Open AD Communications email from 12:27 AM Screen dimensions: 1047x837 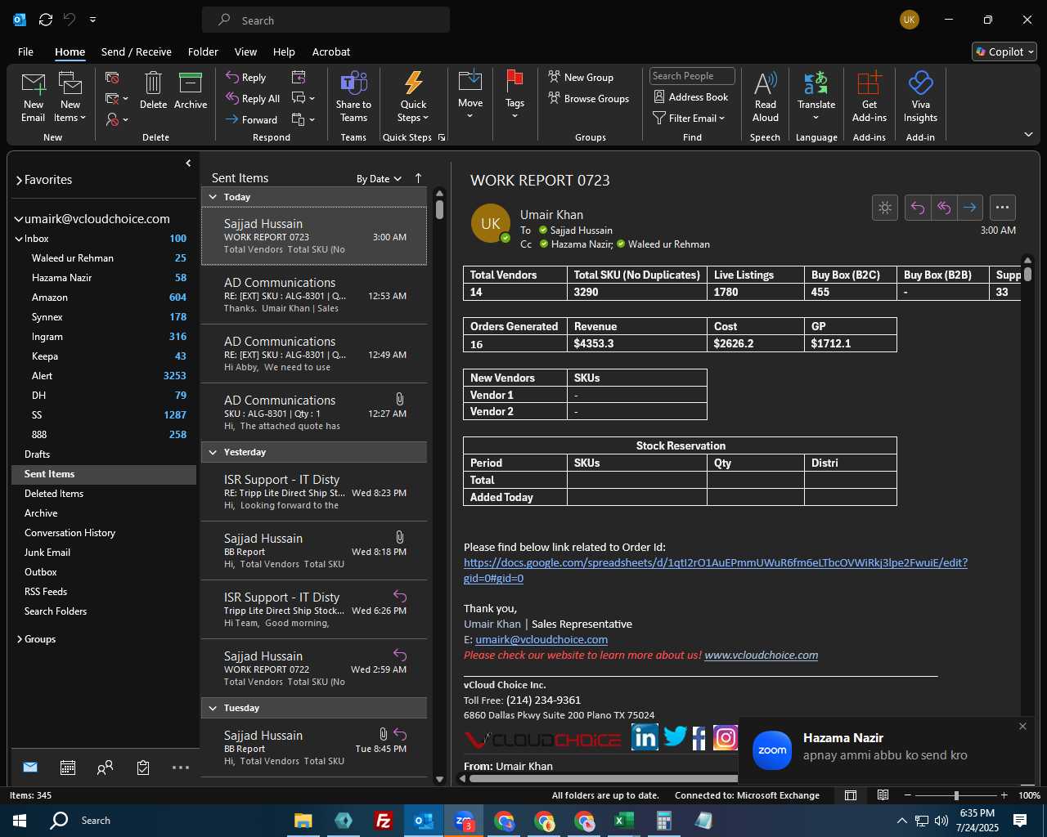[x=314, y=413]
